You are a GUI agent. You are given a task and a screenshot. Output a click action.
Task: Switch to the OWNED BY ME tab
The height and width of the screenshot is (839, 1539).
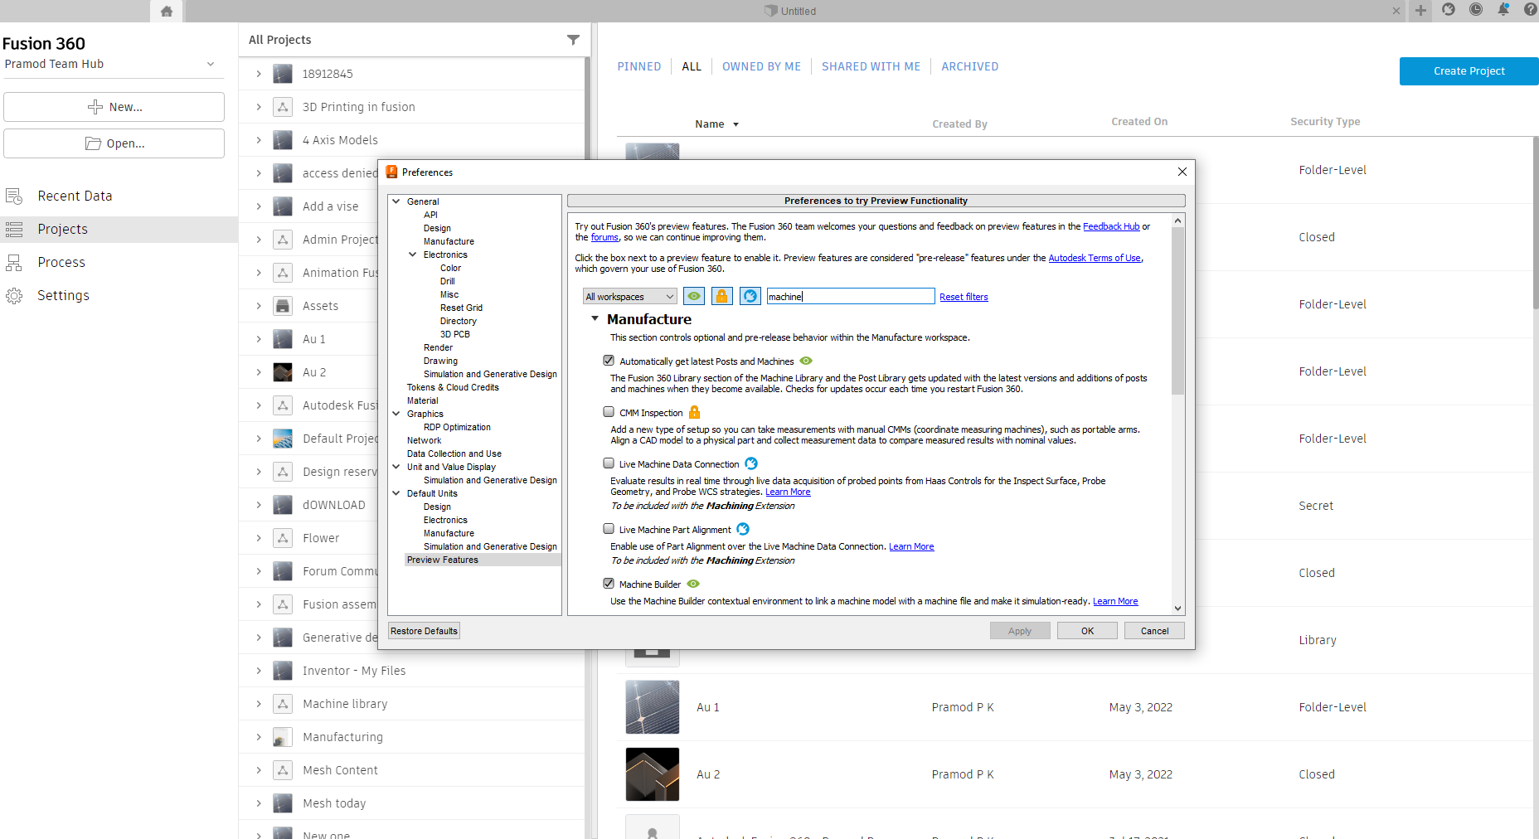click(761, 66)
